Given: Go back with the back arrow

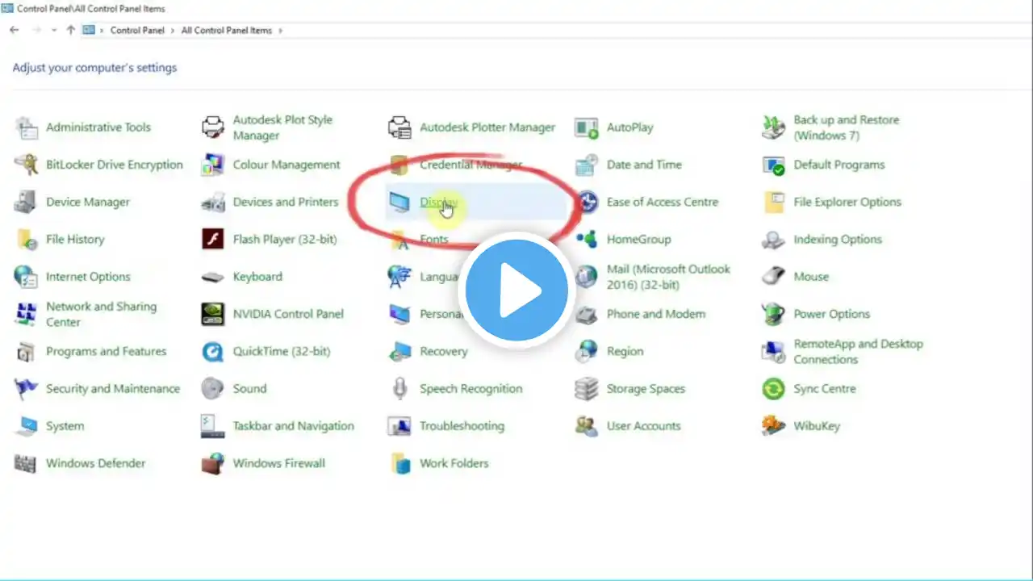Looking at the screenshot, I should (14, 30).
